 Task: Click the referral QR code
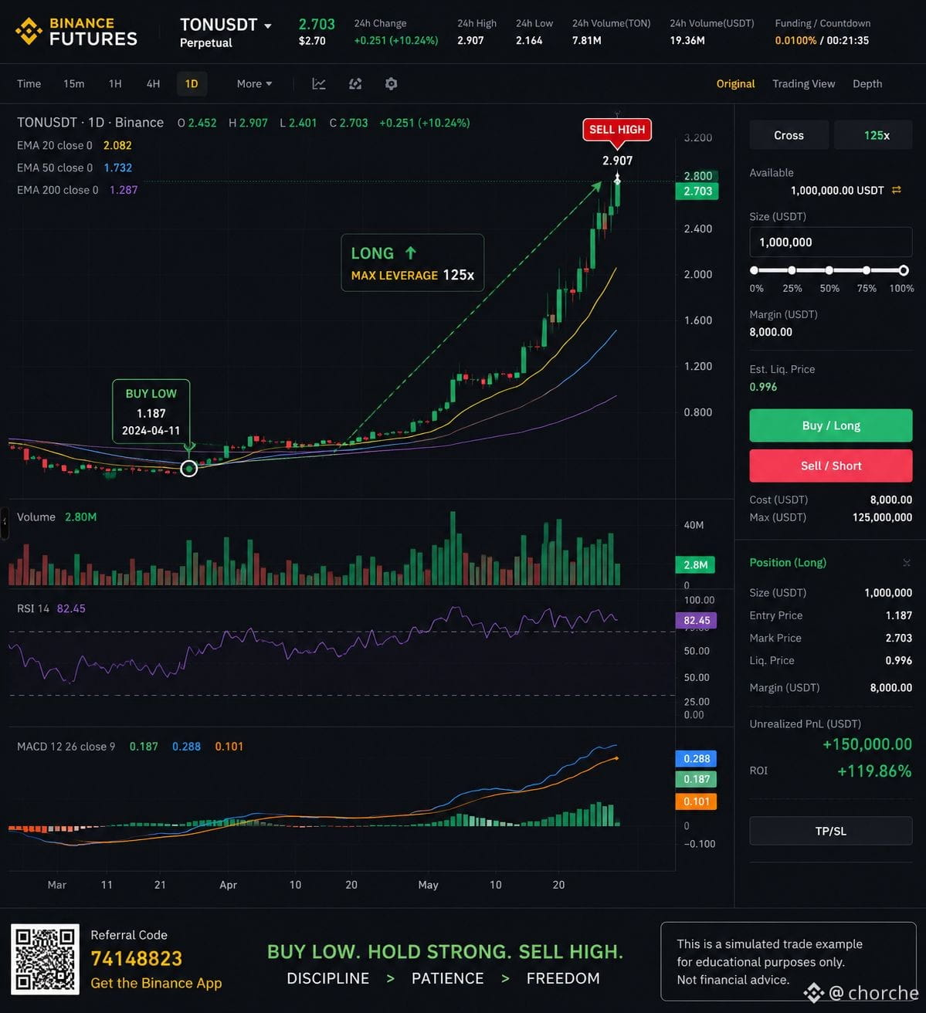click(45, 959)
